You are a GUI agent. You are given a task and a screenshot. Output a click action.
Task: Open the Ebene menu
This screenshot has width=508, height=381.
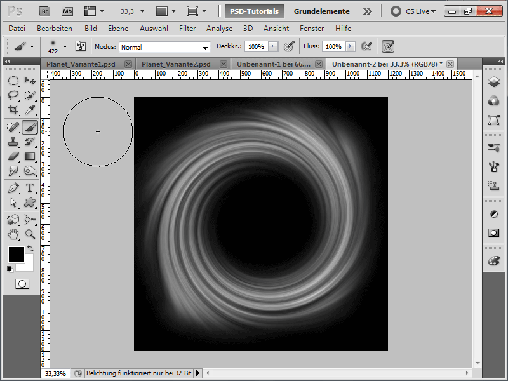(118, 29)
